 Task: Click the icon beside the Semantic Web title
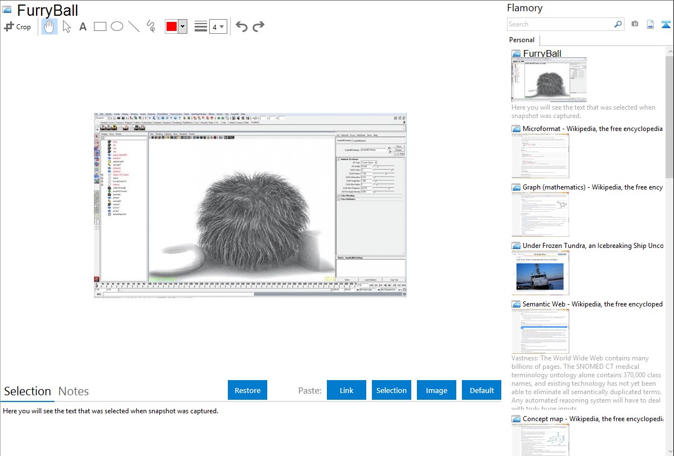516,304
